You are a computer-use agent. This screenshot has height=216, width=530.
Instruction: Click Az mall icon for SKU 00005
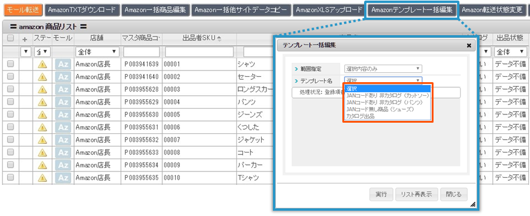63,115
